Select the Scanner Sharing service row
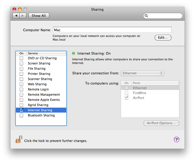The height and width of the screenshot is (163, 195). (41, 79)
